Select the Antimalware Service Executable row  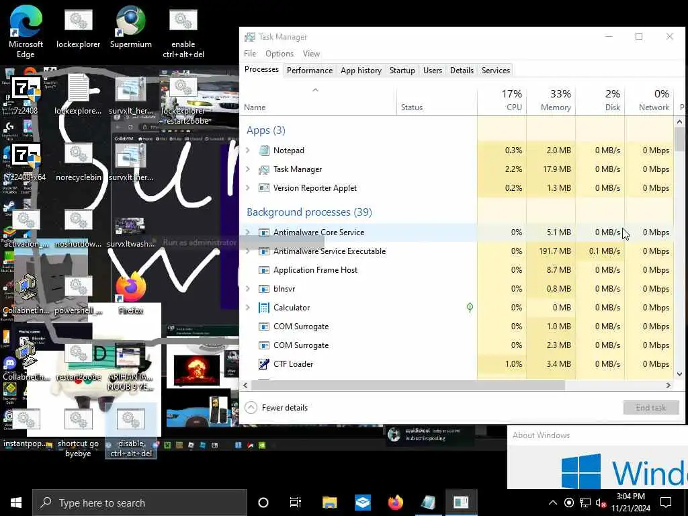click(x=458, y=251)
